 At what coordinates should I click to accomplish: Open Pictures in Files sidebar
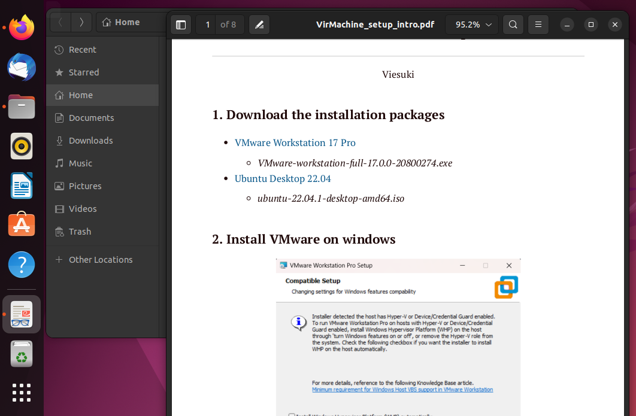pyautogui.click(x=102, y=186)
